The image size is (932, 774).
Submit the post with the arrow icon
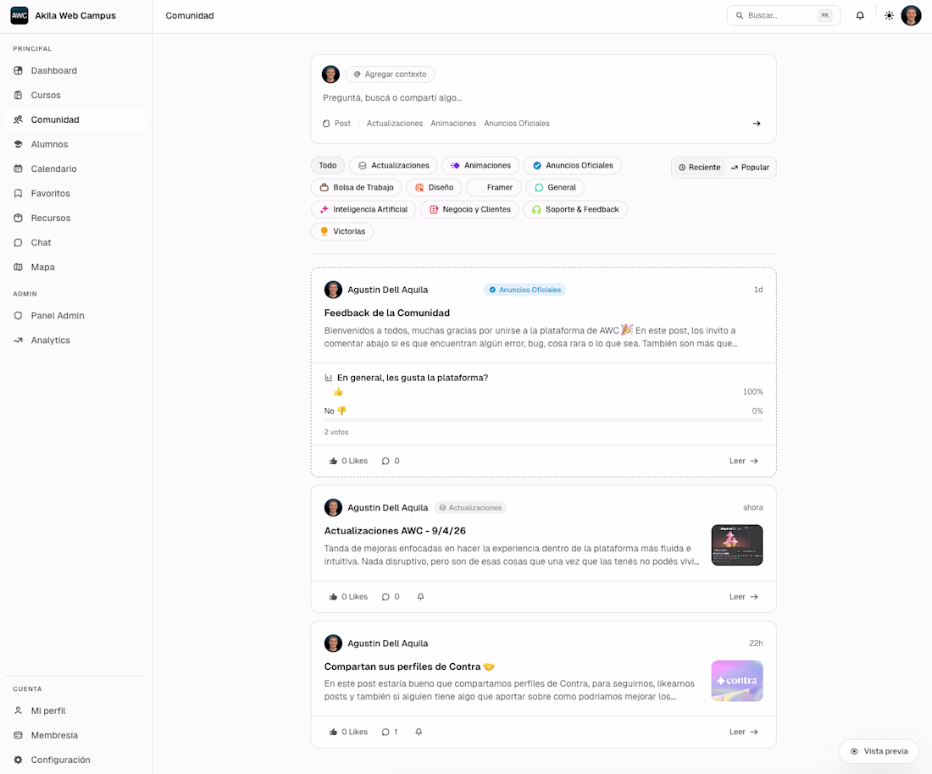click(x=756, y=124)
